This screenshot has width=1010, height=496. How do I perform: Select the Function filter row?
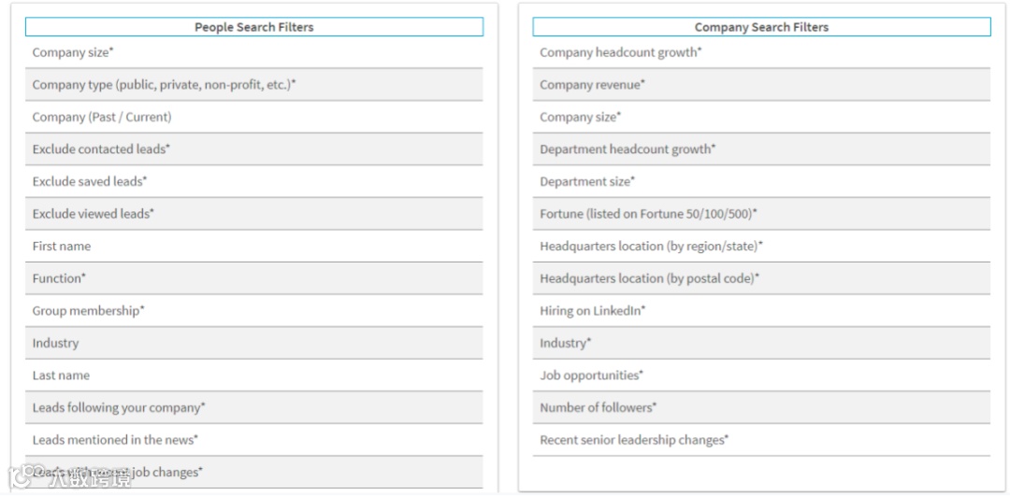pos(59,278)
